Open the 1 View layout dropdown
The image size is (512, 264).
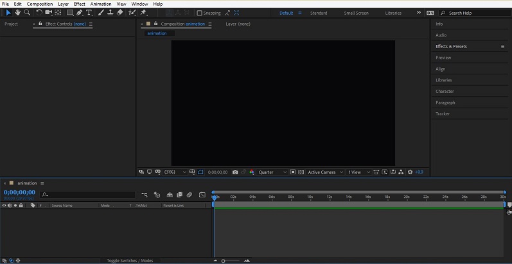(358, 172)
